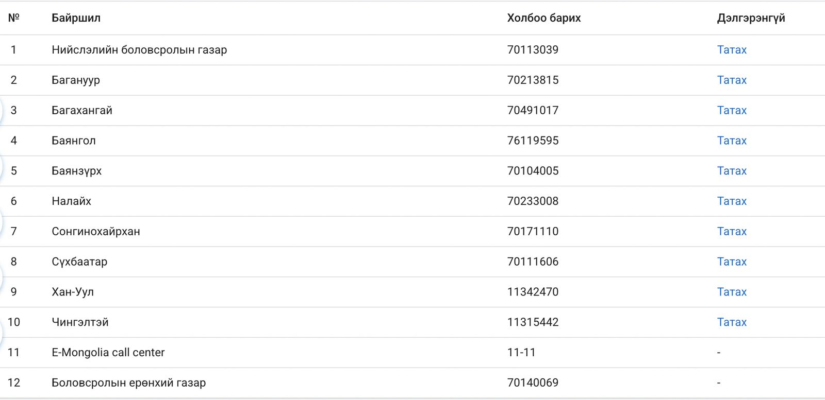The width and height of the screenshot is (825, 400).
Task: Click Татах link for Чингэлтэй
Action: pyautogui.click(x=732, y=322)
